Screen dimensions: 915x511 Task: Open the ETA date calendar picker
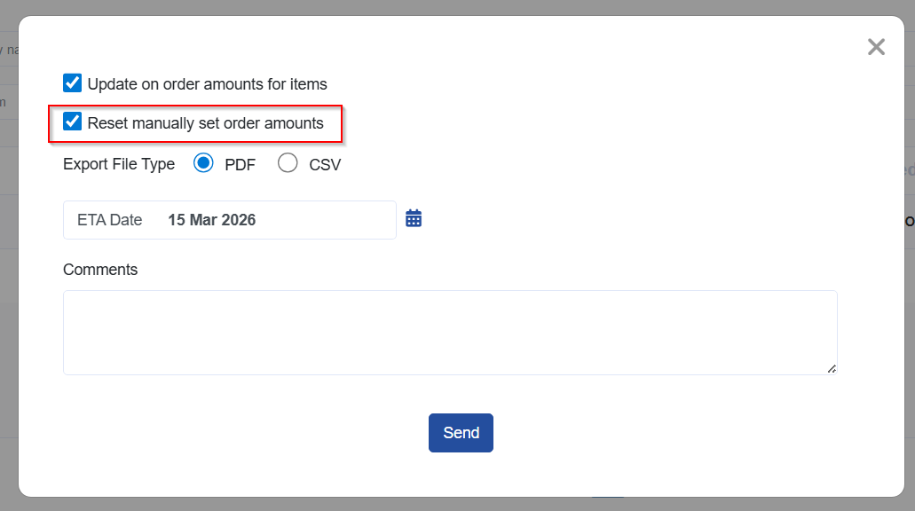click(x=414, y=218)
